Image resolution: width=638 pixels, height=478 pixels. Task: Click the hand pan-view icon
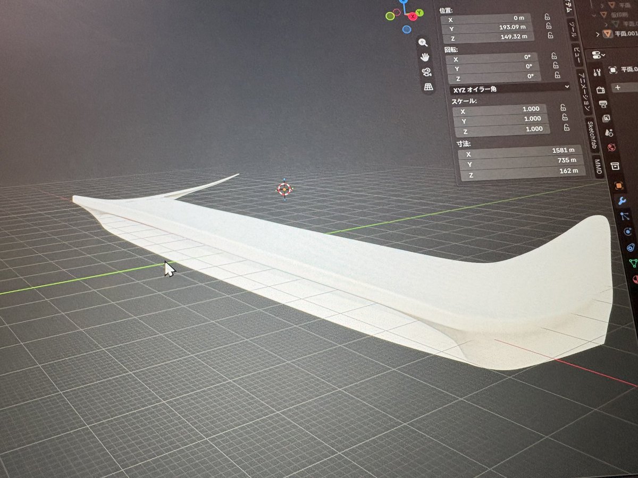425,57
